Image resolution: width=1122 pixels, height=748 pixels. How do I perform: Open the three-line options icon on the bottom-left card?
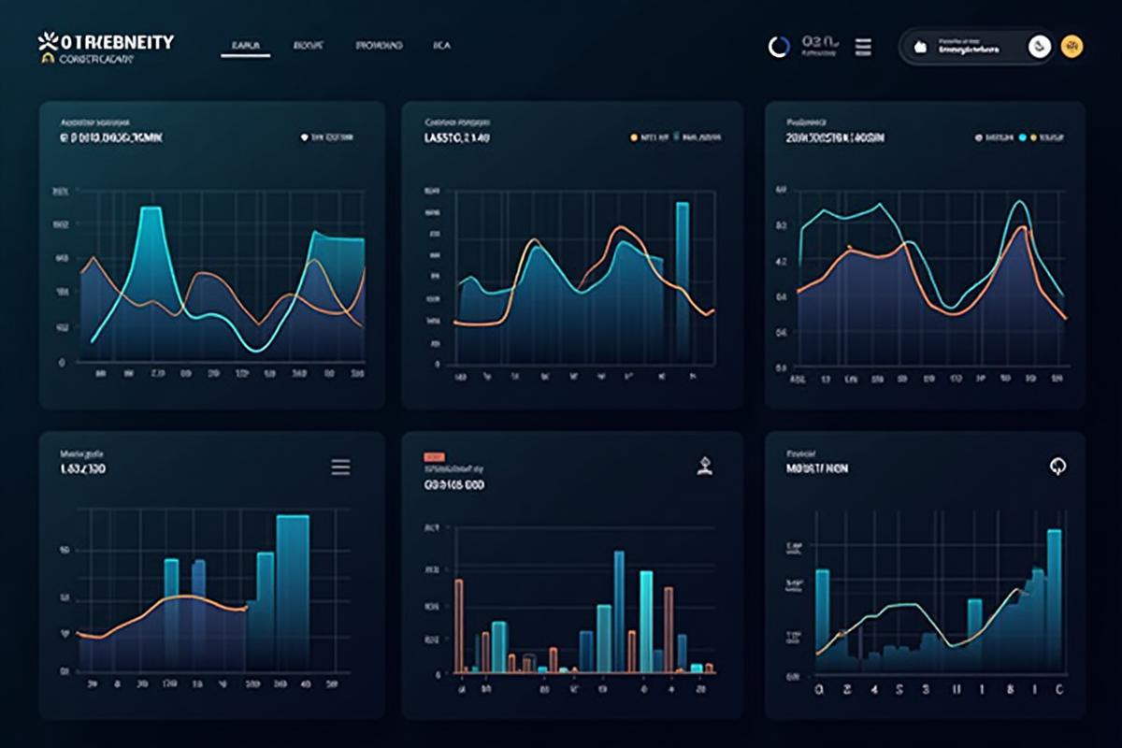click(x=340, y=467)
